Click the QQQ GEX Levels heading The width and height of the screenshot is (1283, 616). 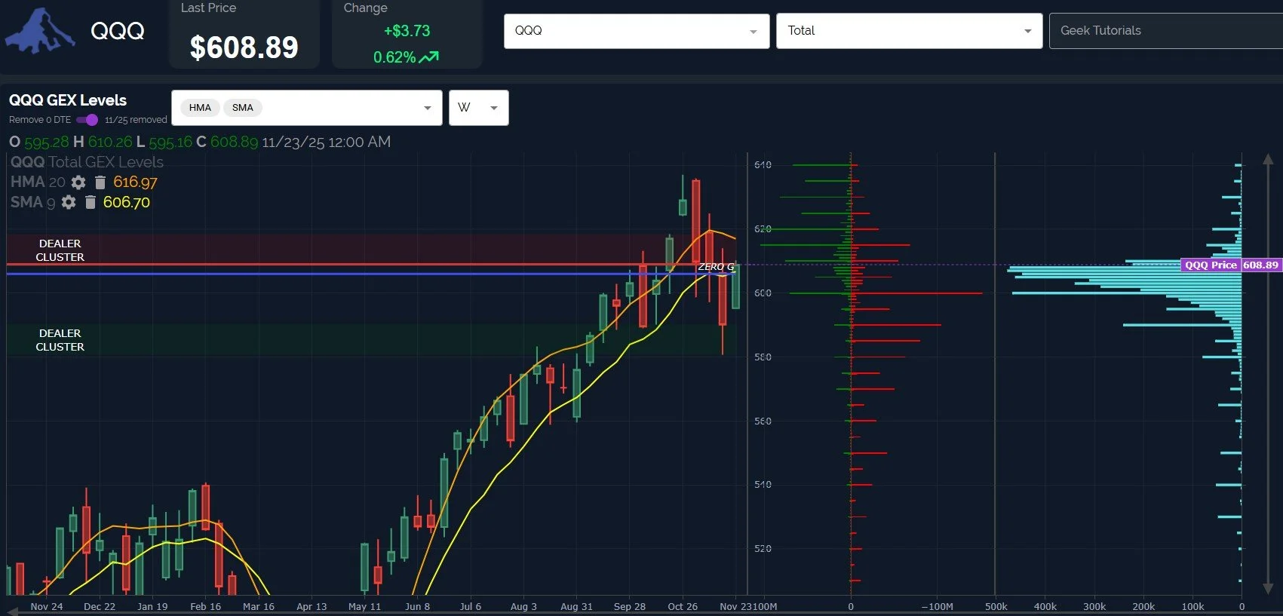click(x=68, y=100)
